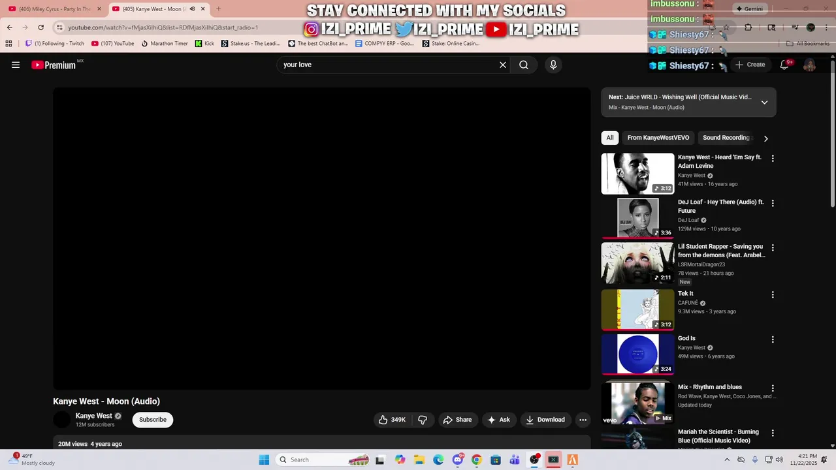Open options for God Is video
Screen dimensions: 836x470
(773, 339)
